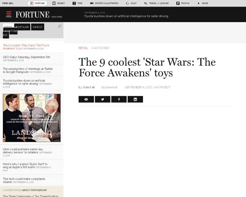Share article on LinkedIn

(x=135, y=99)
